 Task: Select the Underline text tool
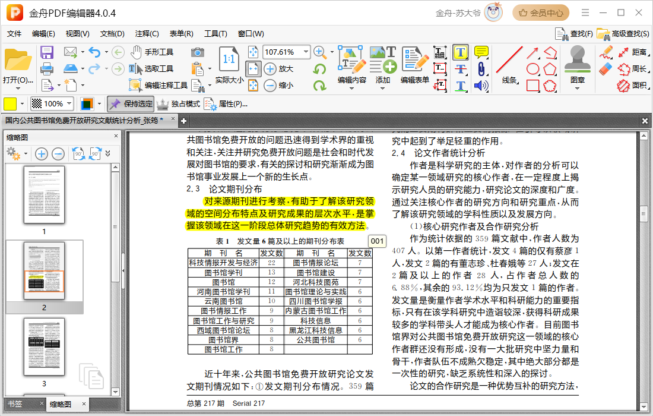coord(460,86)
